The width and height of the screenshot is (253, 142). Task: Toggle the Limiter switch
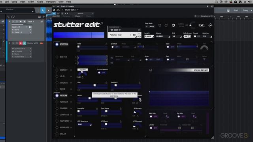click(x=153, y=128)
